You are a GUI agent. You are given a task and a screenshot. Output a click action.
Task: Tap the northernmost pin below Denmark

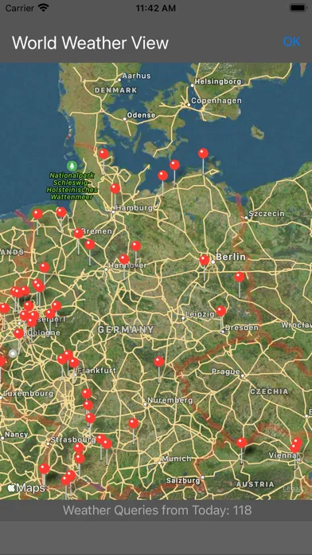103,154
